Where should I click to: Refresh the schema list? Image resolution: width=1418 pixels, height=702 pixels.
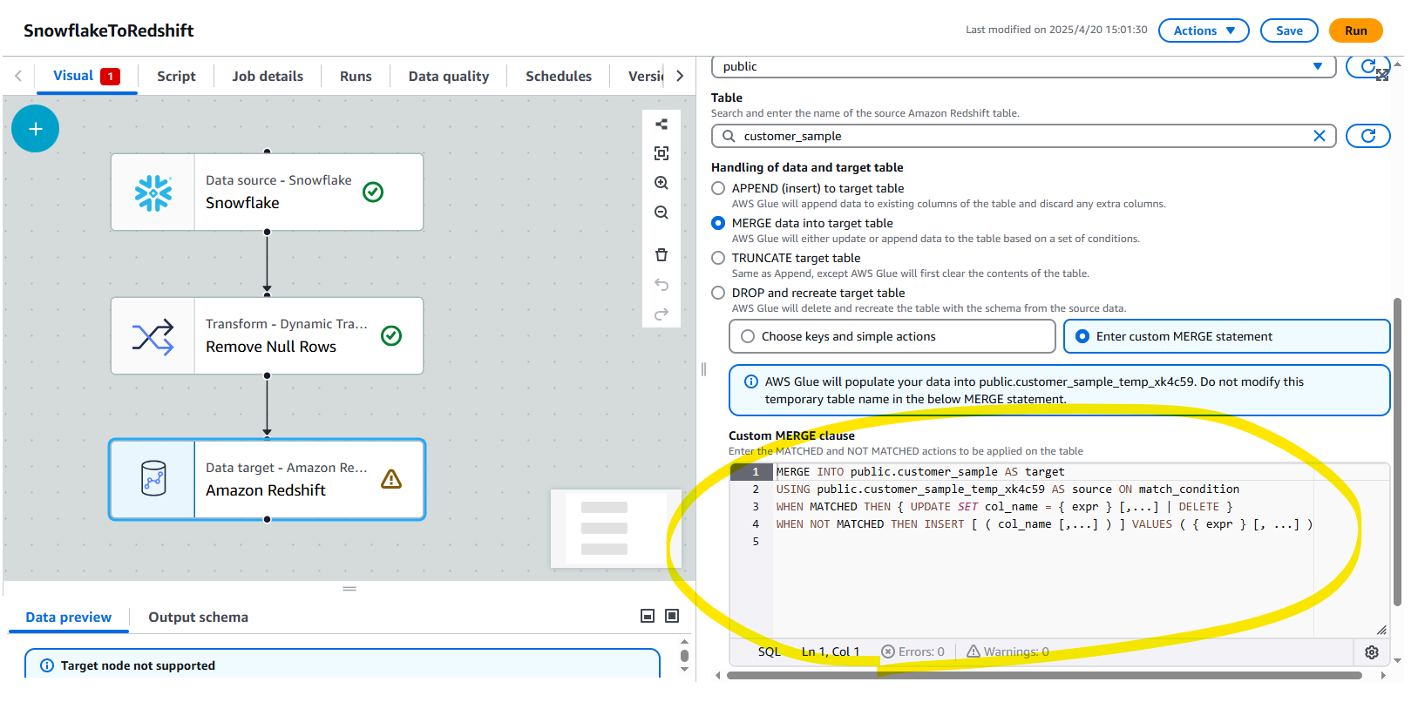point(1367,66)
